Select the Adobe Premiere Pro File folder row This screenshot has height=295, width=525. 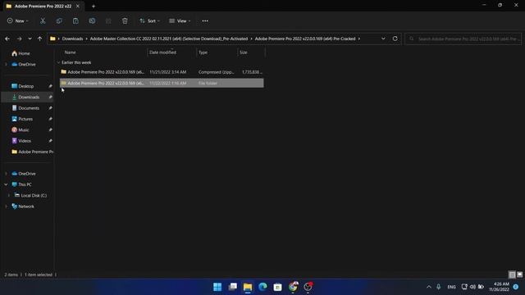pos(162,83)
